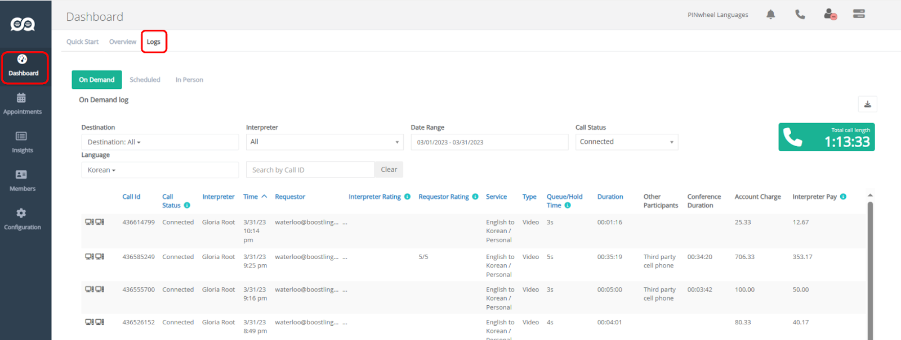Open the Date Range picker field

click(489, 142)
